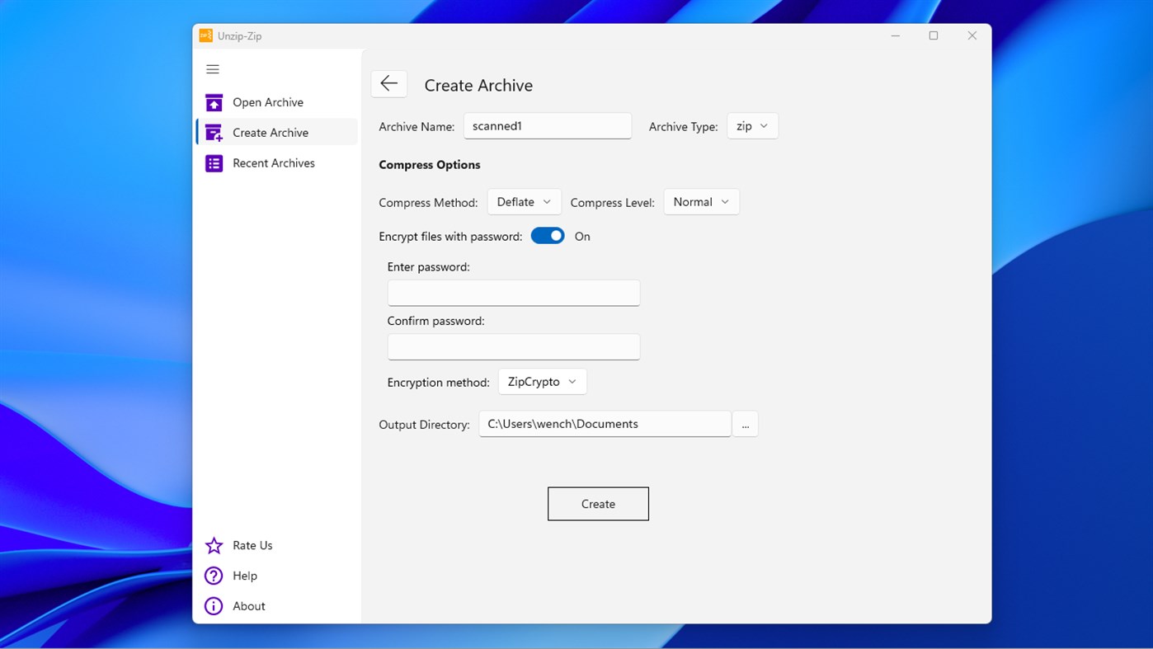Image resolution: width=1153 pixels, height=649 pixels.
Task: Browse Output Directory with the ellipsis button
Action: pyautogui.click(x=745, y=423)
